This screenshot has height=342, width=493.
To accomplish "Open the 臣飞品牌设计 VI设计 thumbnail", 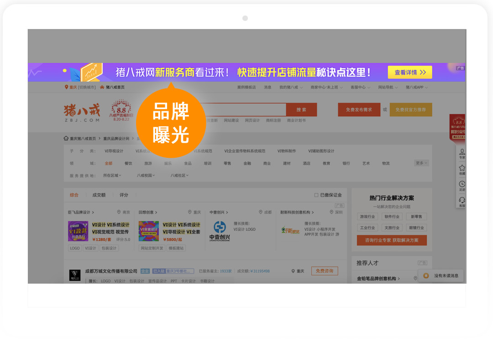I will point(79,231).
